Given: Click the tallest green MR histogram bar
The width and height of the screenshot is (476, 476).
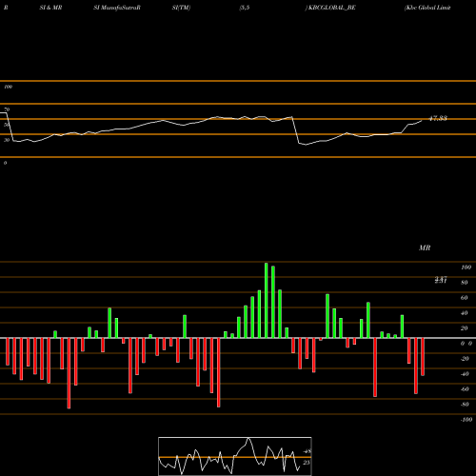Looking at the screenshot, I should pyautogui.click(x=267, y=300).
